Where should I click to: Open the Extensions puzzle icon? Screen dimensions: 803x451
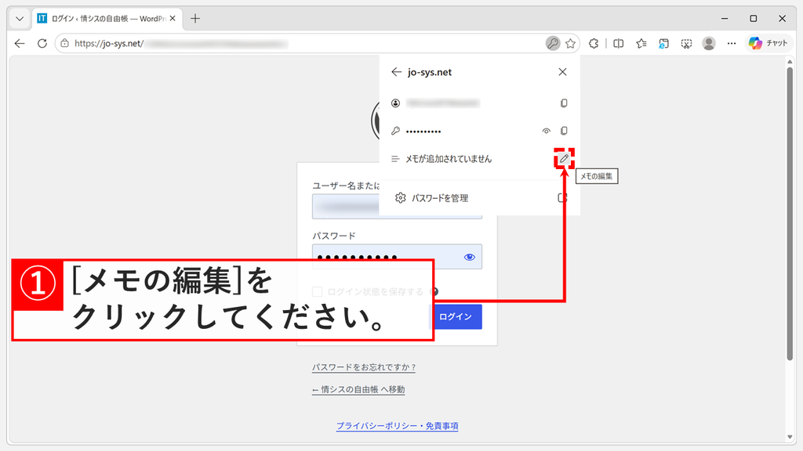coord(594,44)
